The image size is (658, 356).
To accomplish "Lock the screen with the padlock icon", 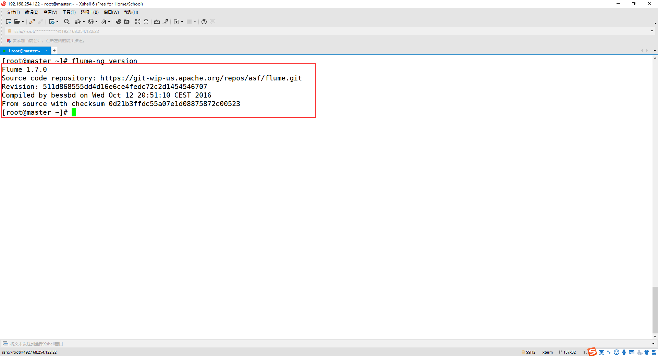I will [x=146, y=22].
